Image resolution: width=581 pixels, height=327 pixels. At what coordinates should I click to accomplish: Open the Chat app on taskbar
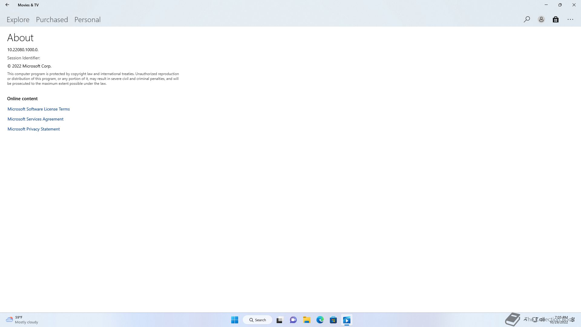(x=293, y=320)
